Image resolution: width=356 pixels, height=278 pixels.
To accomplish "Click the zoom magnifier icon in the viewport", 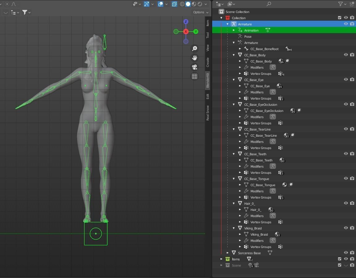I will (195, 48).
